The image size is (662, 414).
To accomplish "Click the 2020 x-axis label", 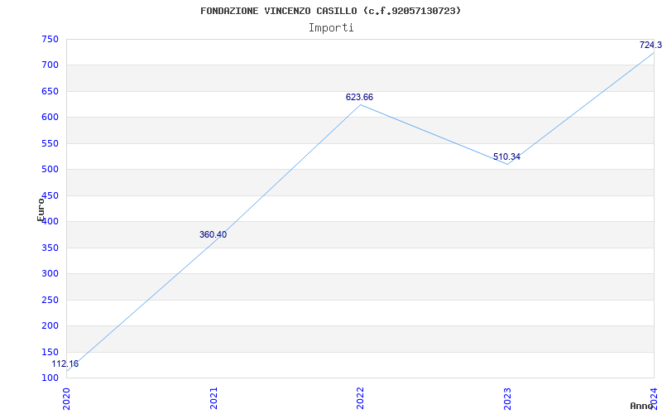I will pos(66,398).
